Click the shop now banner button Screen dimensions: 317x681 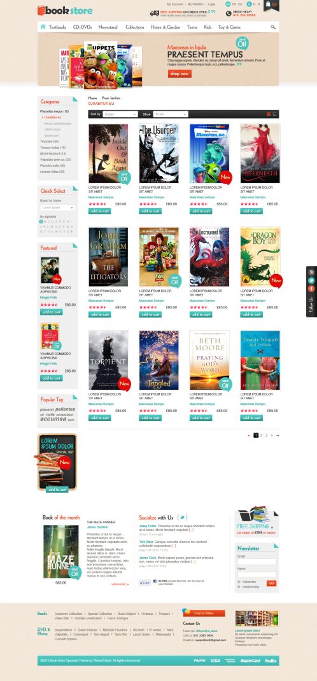coord(180,74)
